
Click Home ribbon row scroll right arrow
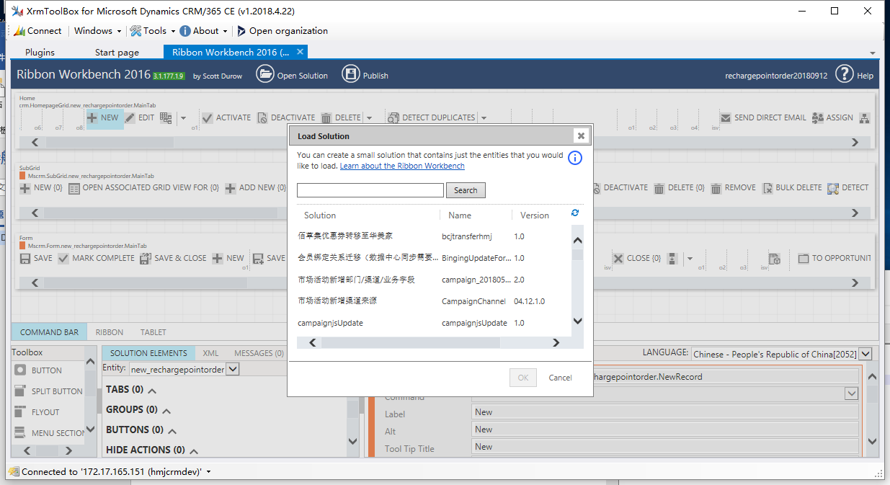click(x=855, y=142)
